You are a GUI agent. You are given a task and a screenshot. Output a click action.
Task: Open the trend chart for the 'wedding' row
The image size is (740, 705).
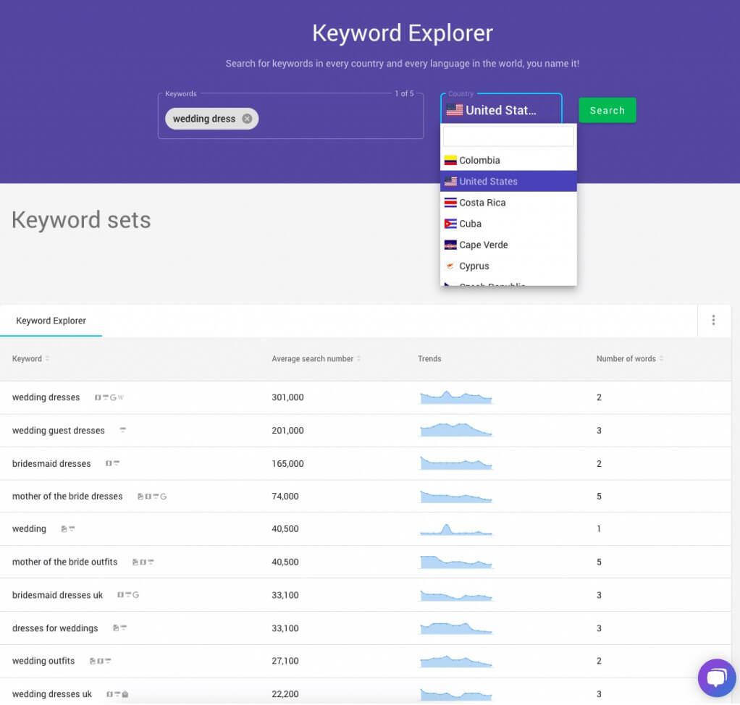click(456, 529)
